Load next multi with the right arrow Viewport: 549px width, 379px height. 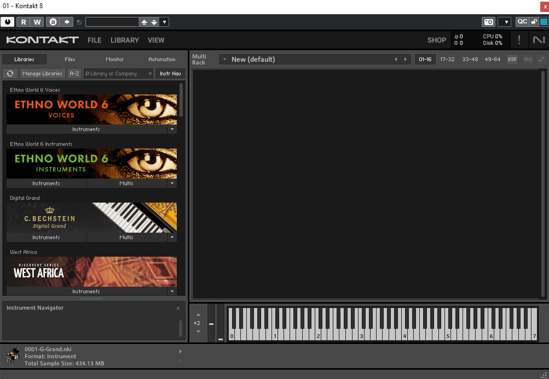(x=406, y=60)
